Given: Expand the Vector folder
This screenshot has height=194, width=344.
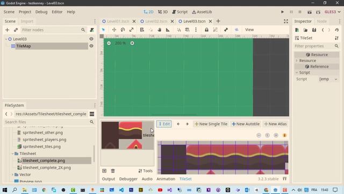Looking at the screenshot, I should (12, 175).
